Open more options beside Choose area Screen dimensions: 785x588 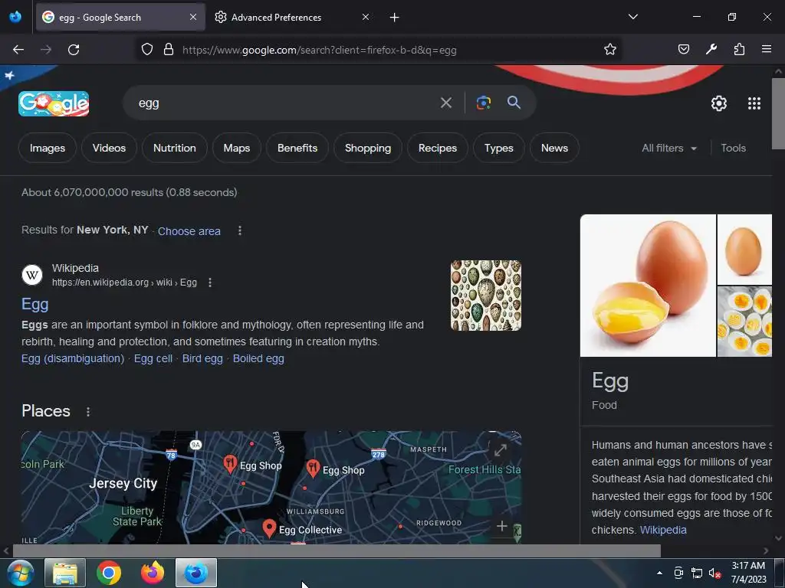240,230
